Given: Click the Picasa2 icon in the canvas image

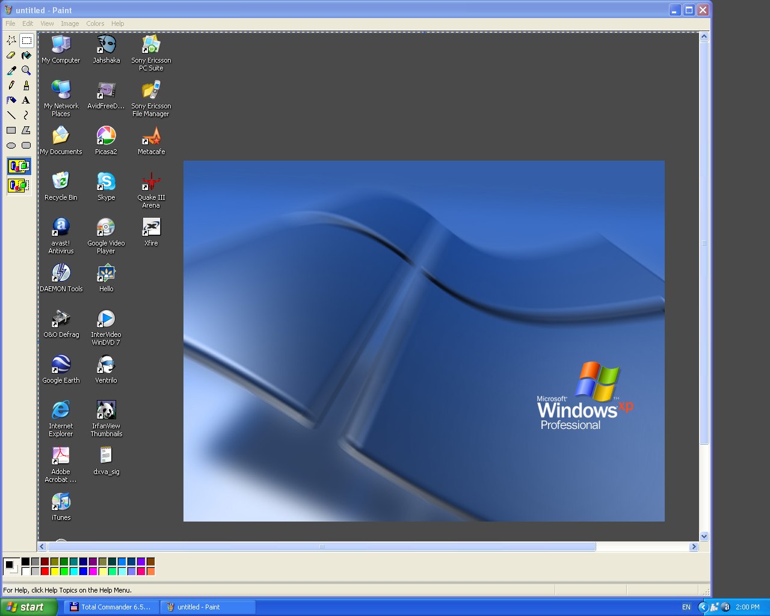Looking at the screenshot, I should pyautogui.click(x=106, y=140).
